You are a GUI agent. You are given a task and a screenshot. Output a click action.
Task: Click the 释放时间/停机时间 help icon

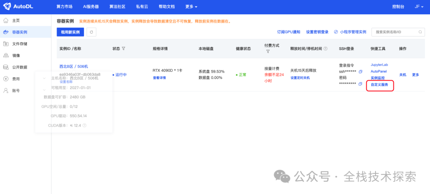tap(326, 49)
